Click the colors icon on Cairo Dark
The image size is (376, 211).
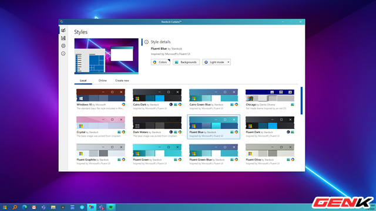coord(180,104)
